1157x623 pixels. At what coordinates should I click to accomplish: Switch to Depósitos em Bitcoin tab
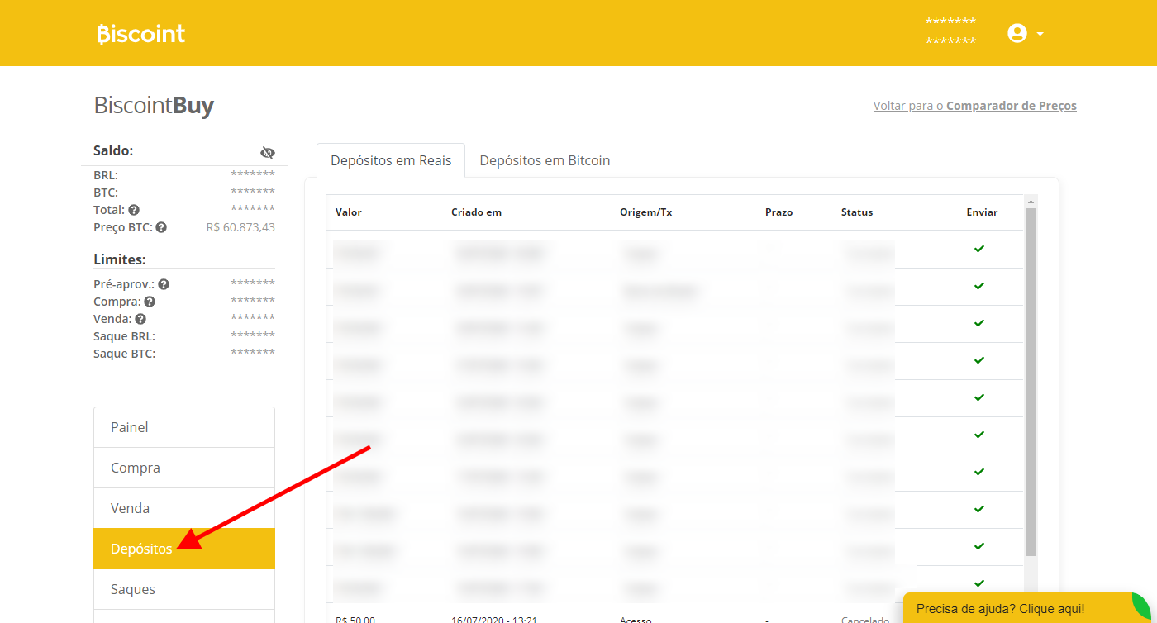coord(545,160)
